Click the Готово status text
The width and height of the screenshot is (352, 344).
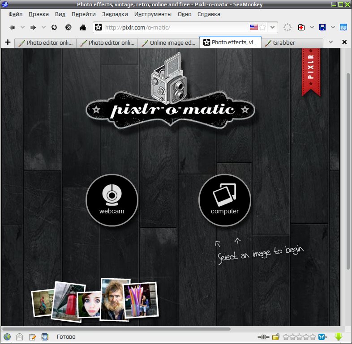point(66,336)
